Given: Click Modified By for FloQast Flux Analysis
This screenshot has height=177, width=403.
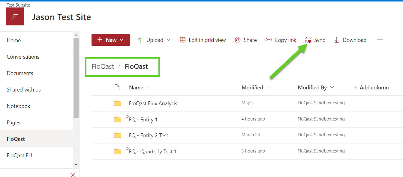Looking at the screenshot, I should (x=321, y=103).
